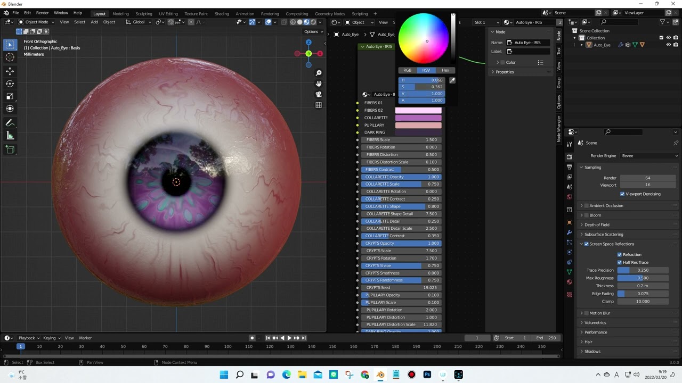Expand the Subsurface Scattering panel
This screenshot has width=682, height=383.
(604, 235)
